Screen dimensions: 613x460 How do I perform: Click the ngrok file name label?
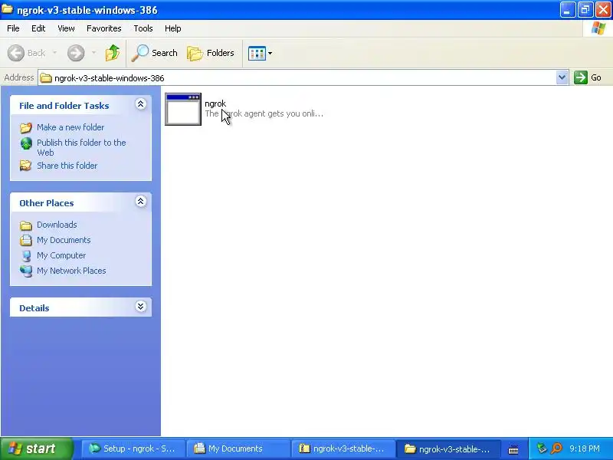215,103
